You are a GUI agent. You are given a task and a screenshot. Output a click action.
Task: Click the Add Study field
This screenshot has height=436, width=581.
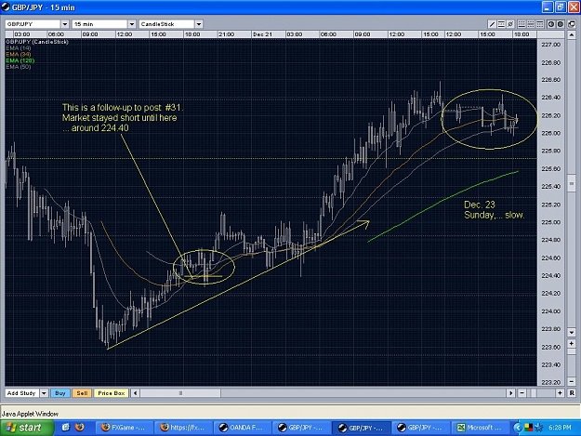[22, 393]
